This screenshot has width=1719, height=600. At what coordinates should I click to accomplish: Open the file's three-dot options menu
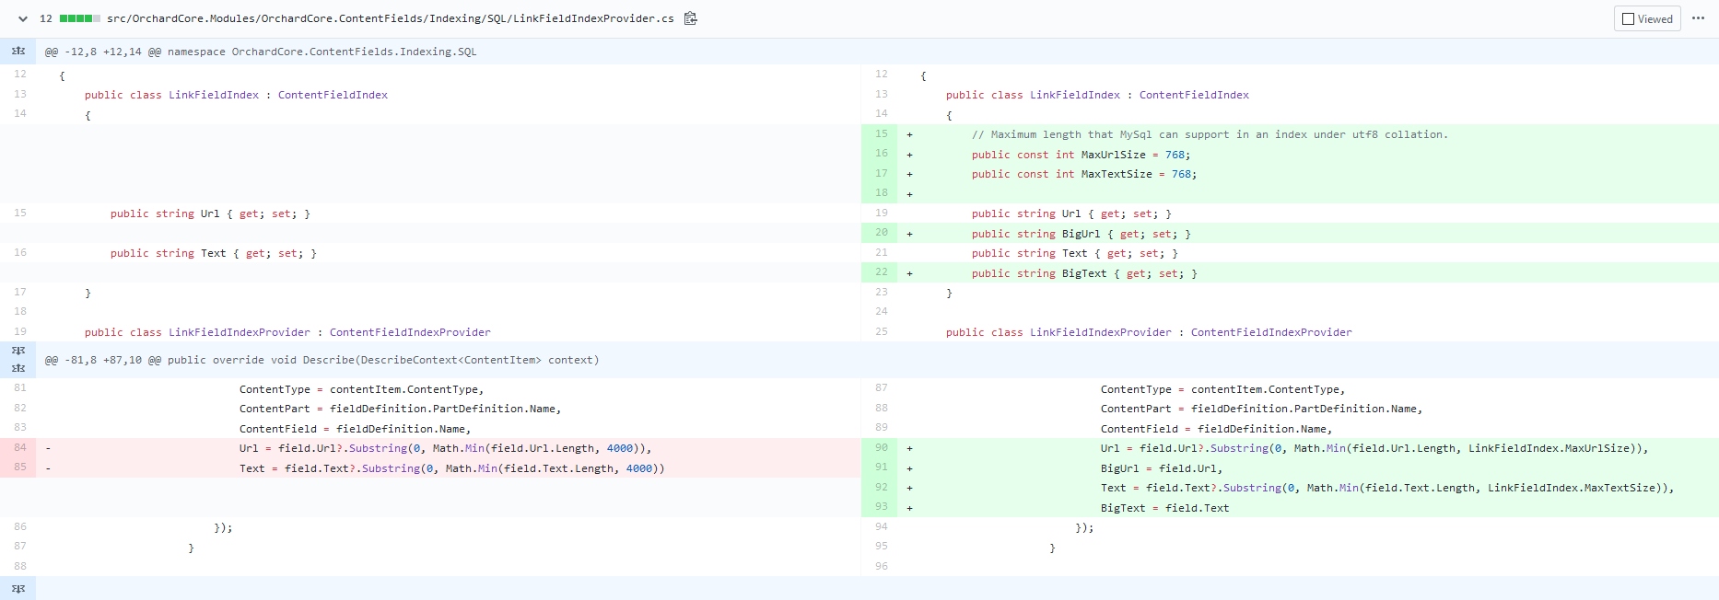tap(1698, 18)
